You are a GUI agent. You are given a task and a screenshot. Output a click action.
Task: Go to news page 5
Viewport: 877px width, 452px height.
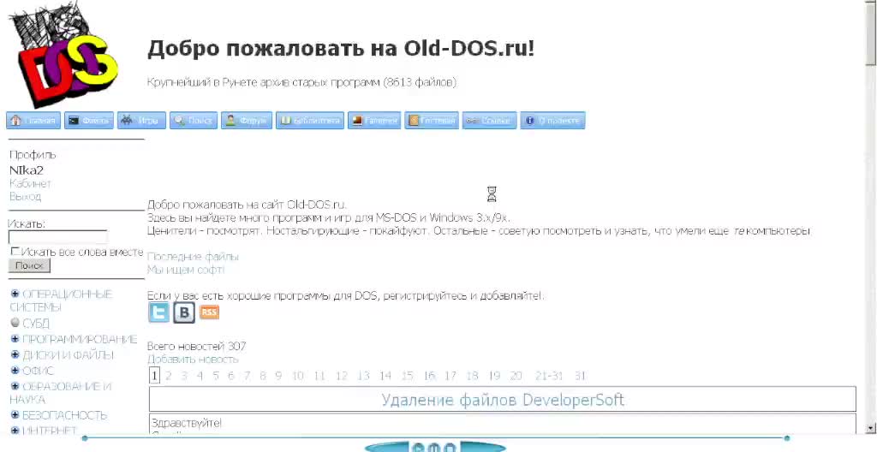pyautogui.click(x=216, y=376)
